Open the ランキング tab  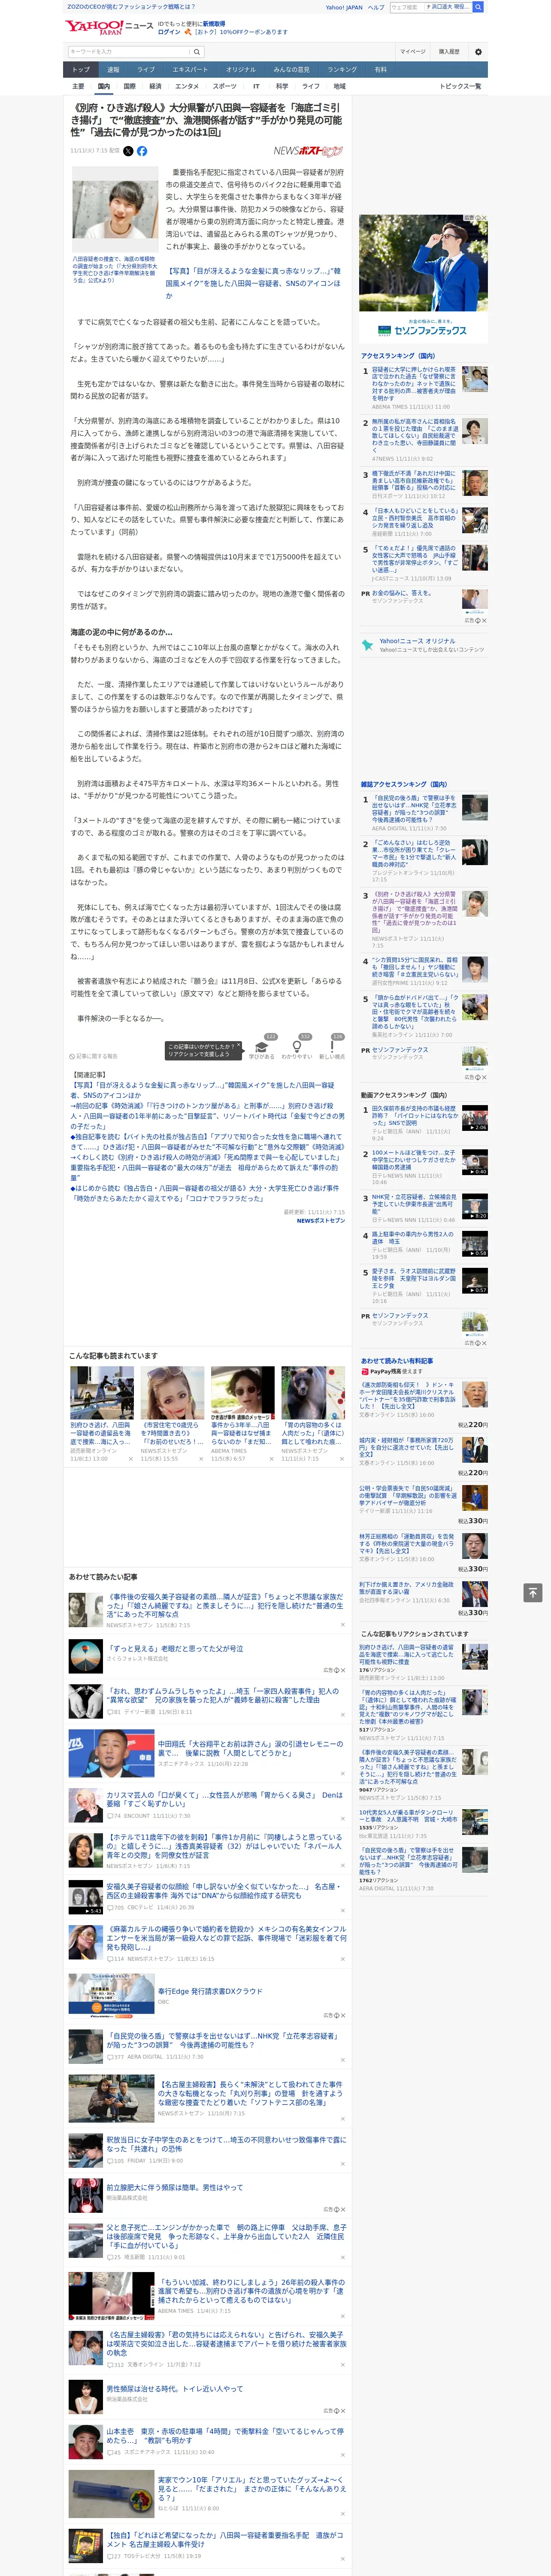[342, 69]
